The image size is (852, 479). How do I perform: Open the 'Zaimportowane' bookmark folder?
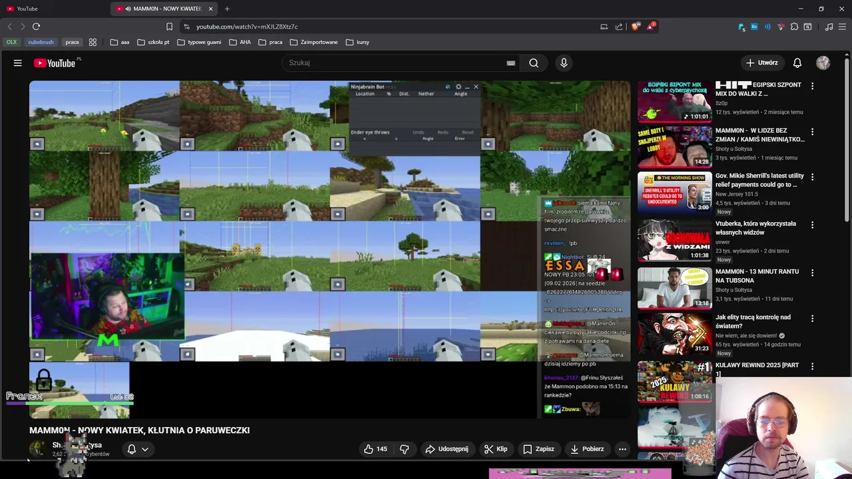pos(313,42)
